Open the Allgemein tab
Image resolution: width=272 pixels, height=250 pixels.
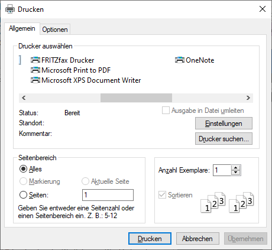pos(22,28)
